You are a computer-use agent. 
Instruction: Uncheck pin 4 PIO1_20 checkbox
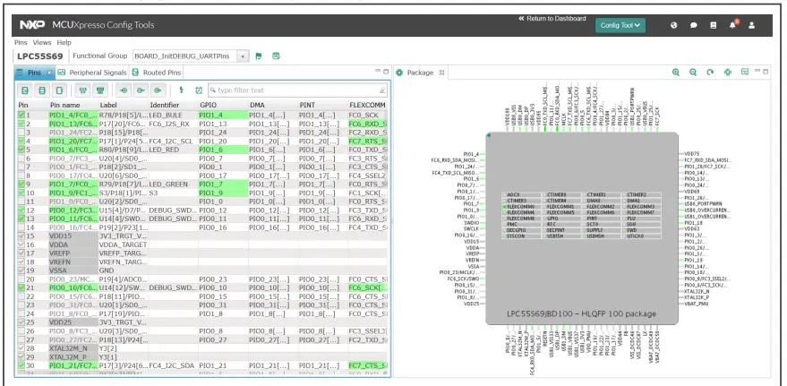(x=21, y=141)
